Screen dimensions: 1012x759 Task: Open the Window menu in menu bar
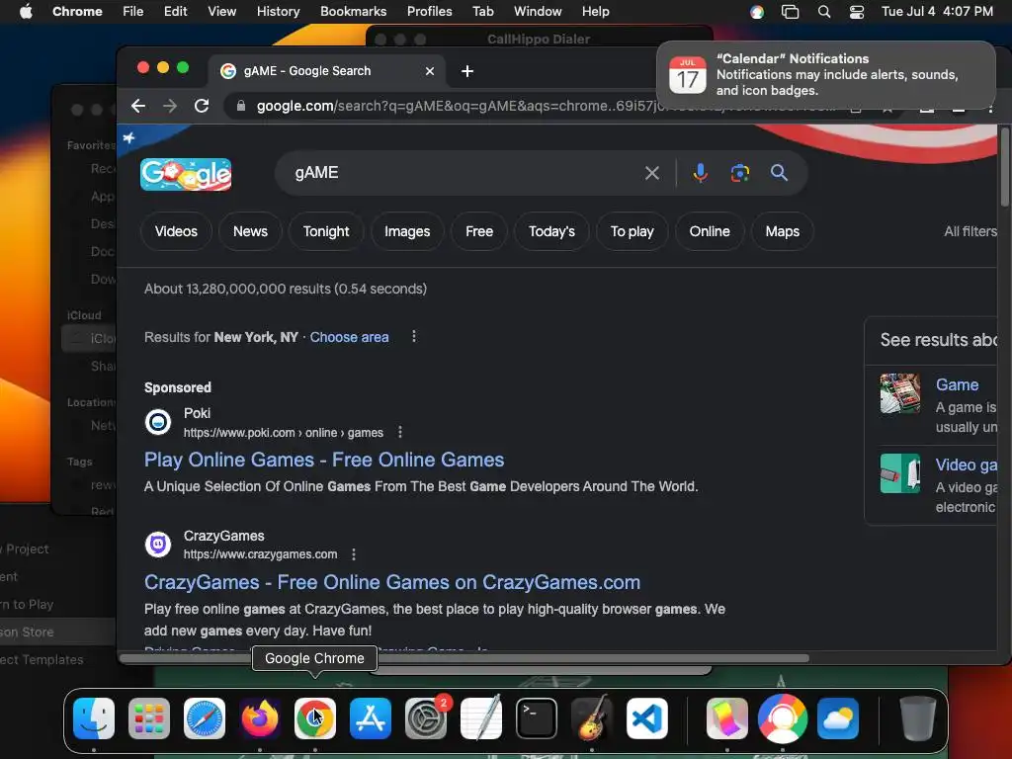coord(538,12)
